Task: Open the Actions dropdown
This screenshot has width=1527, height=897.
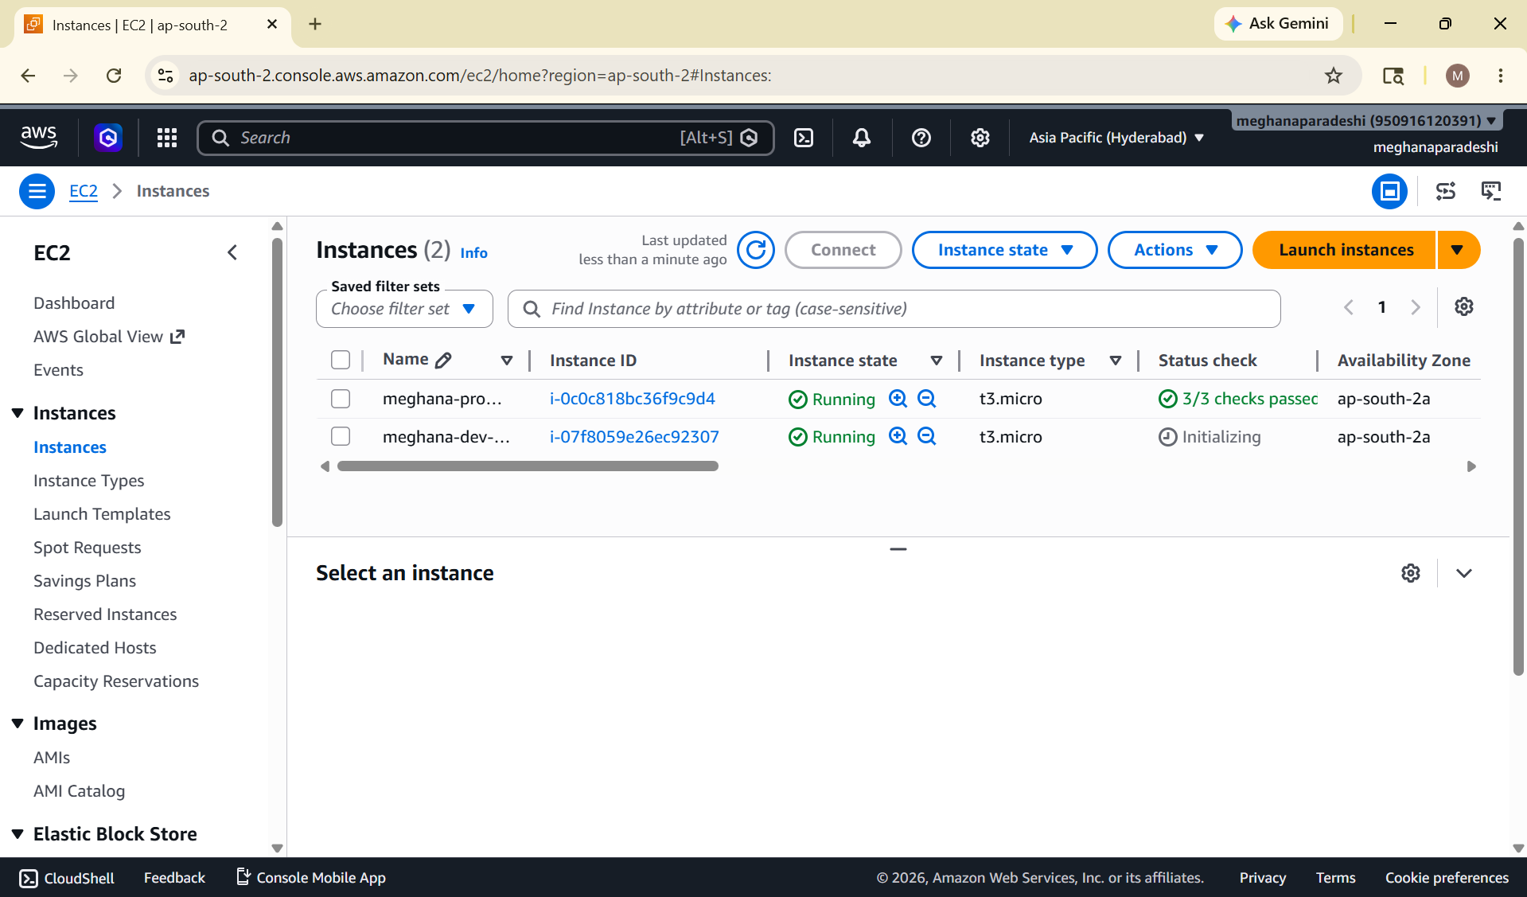Action: [1175, 250]
